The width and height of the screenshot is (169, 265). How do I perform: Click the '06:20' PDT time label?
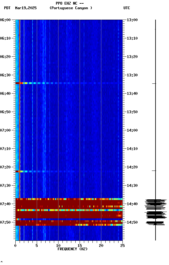point(5,57)
